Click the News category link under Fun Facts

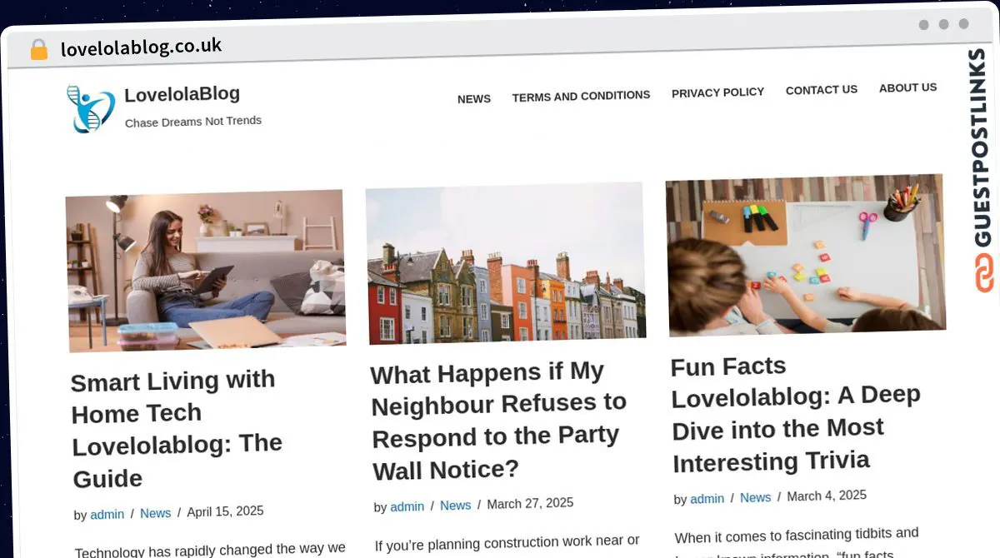coord(755,498)
